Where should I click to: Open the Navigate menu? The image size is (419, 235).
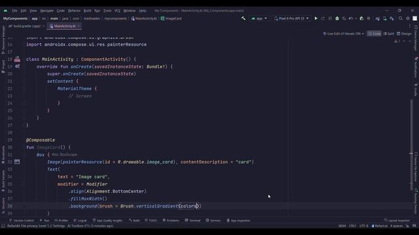point(46,10)
